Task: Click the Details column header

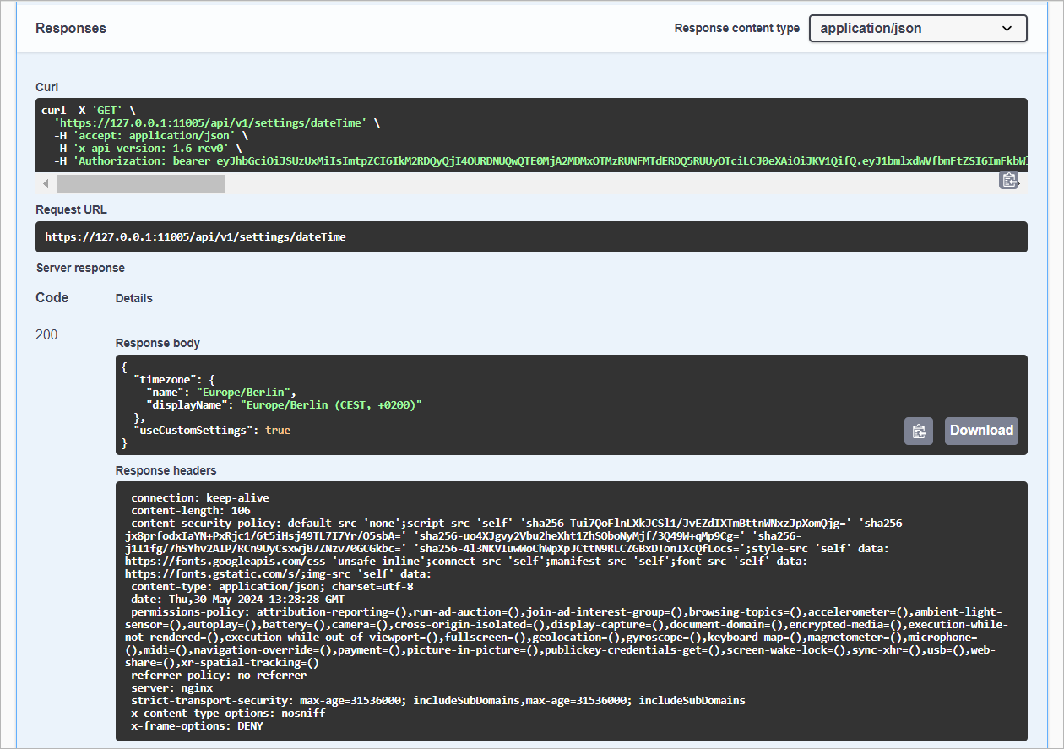Action: coord(134,298)
